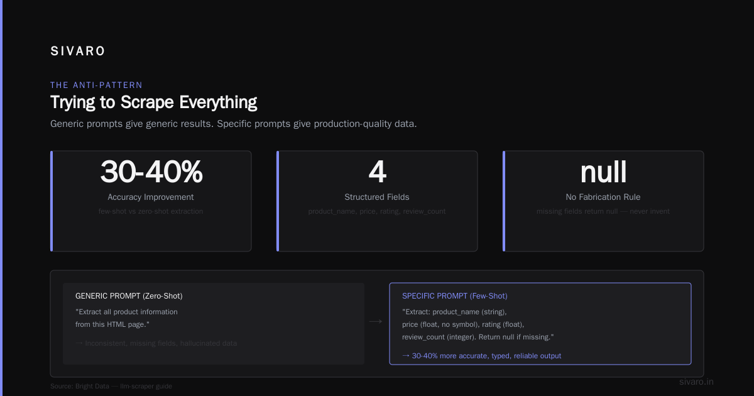
Task: Click 'product_name, price, rating, review_count' caption
Action: coord(377,211)
